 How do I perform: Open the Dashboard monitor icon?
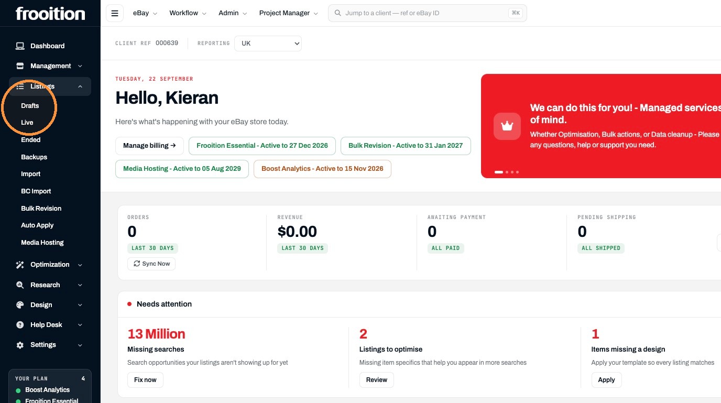pyautogui.click(x=20, y=46)
